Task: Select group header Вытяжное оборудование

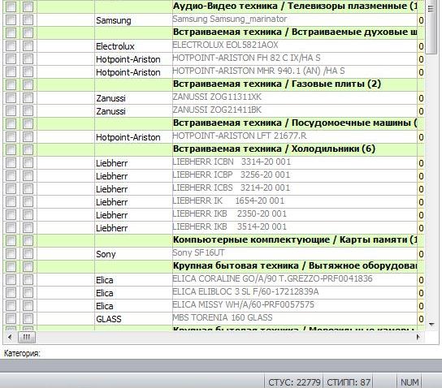Action: click(295, 265)
